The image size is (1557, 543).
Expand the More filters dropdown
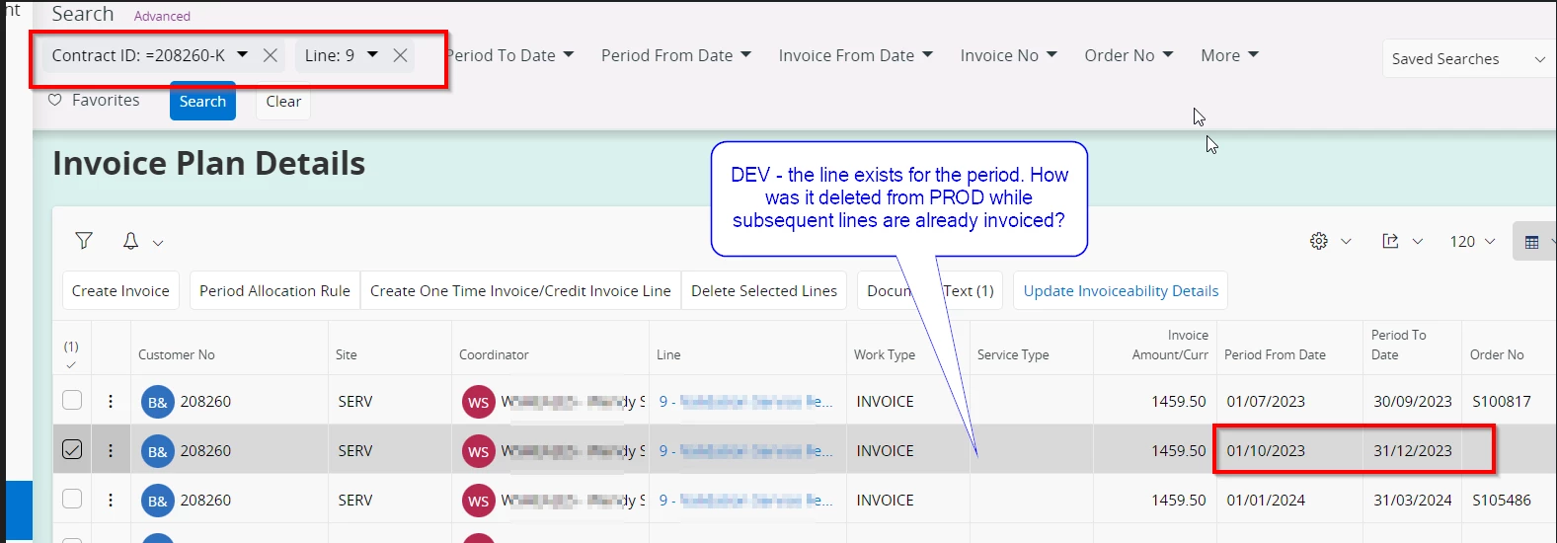[1229, 55]
